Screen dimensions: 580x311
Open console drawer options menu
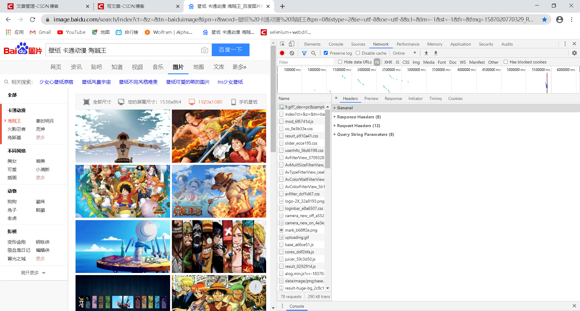pos(282,306)
